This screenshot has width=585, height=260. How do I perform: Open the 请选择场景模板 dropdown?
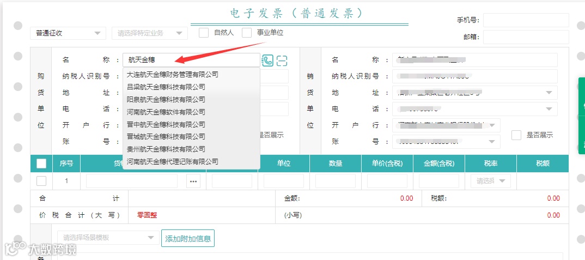[108, 238]
